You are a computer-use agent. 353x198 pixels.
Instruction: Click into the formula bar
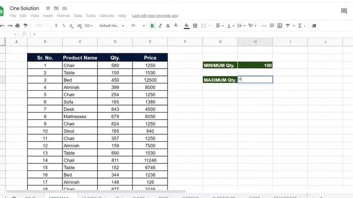point(191,34)
